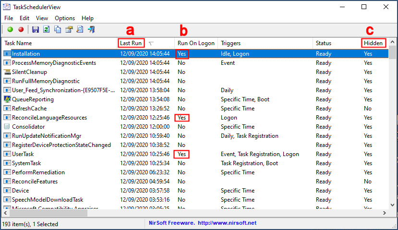Click the Triggers column header

pyautogui.click(x=231, y=43)
